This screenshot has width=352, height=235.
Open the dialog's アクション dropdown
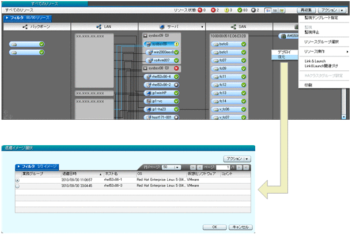pos(237,158)
